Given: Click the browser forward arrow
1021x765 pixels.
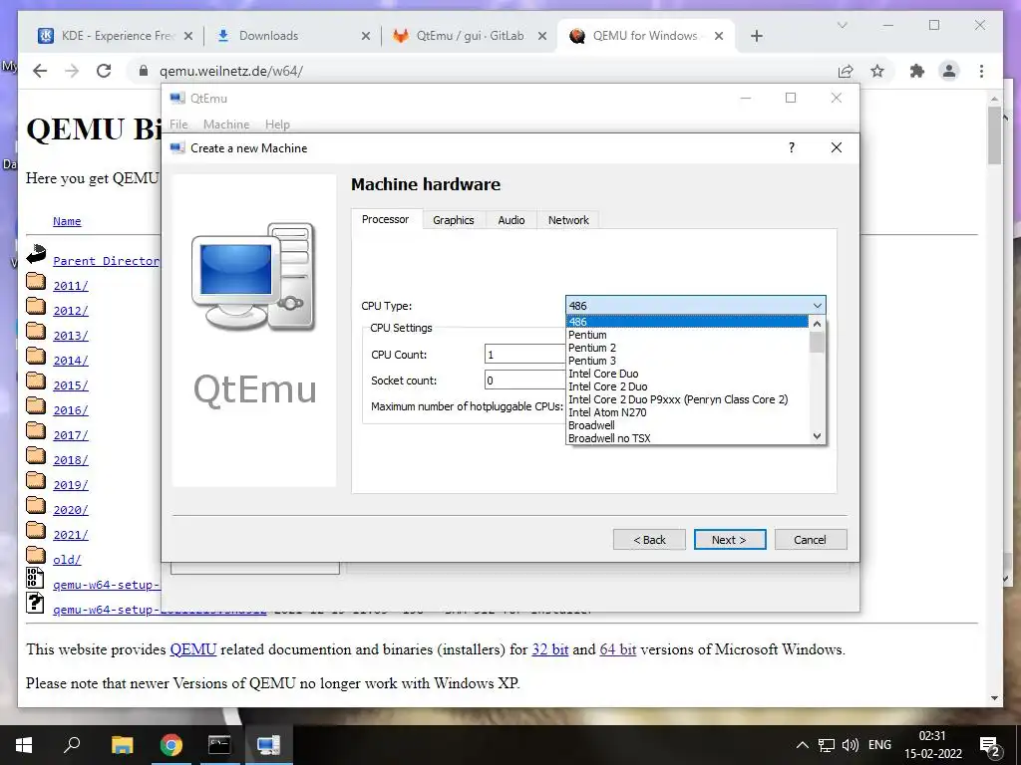Looking at the screenshot, I should 72,71.
